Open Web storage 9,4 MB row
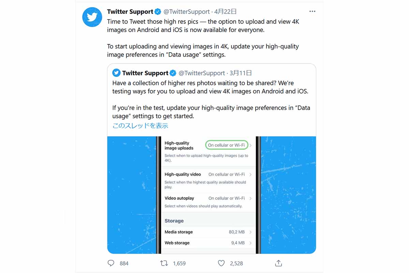The image size is (409, 273). pyautogui.click(x=208, y=243)
